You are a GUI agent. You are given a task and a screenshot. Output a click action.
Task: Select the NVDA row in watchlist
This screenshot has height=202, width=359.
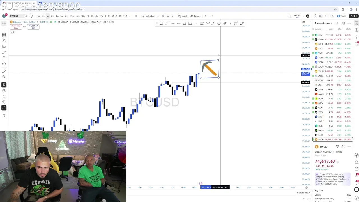(332, 130)
